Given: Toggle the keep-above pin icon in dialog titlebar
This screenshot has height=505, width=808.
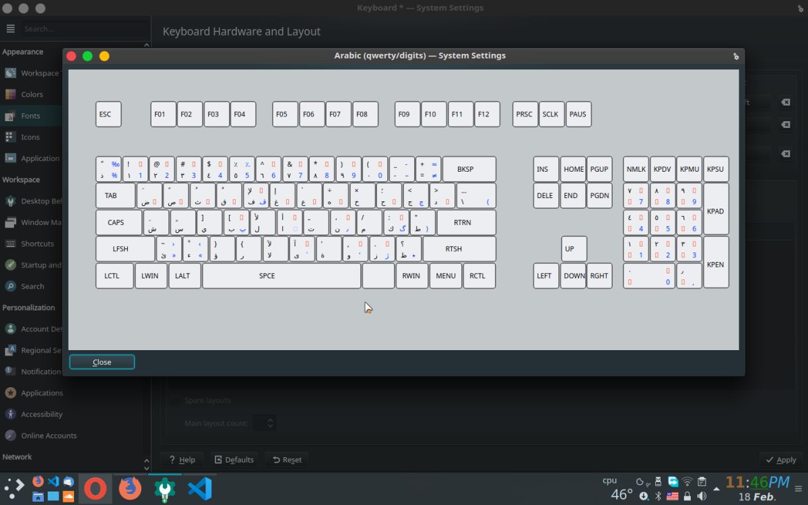Looking at the screenshot, I should pyautogui.click(x=736, y=56).
